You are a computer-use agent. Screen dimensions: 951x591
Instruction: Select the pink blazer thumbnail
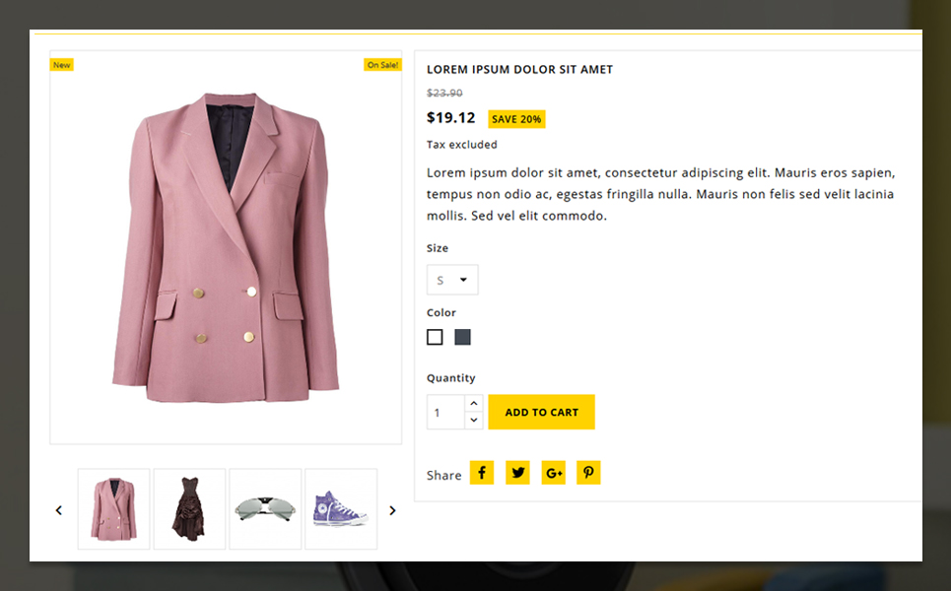click(x=114, y=509)
